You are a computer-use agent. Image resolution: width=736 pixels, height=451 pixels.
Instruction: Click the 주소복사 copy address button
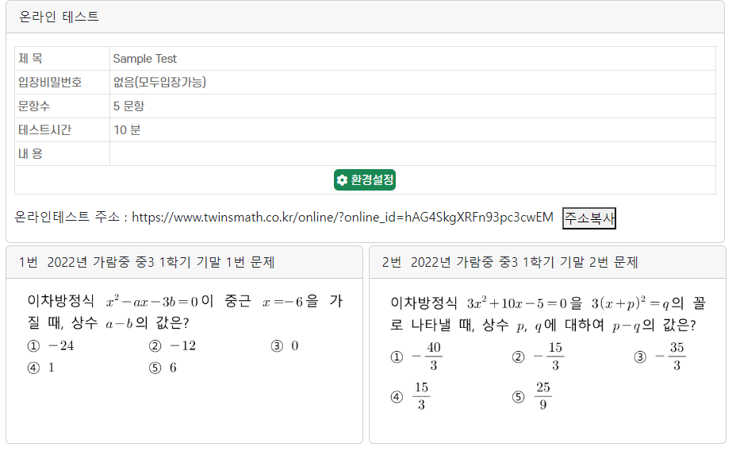(x=589, y=218)
